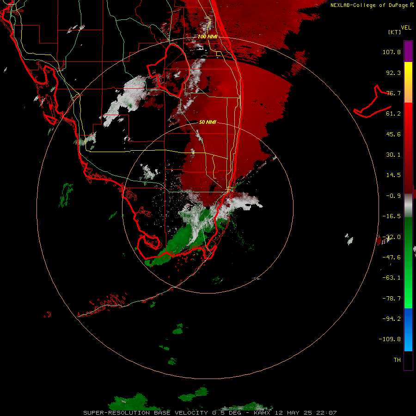The width and height of the screenshot is (416, 416).
Task: Click the [KT] units label
Action: point(394,32)
